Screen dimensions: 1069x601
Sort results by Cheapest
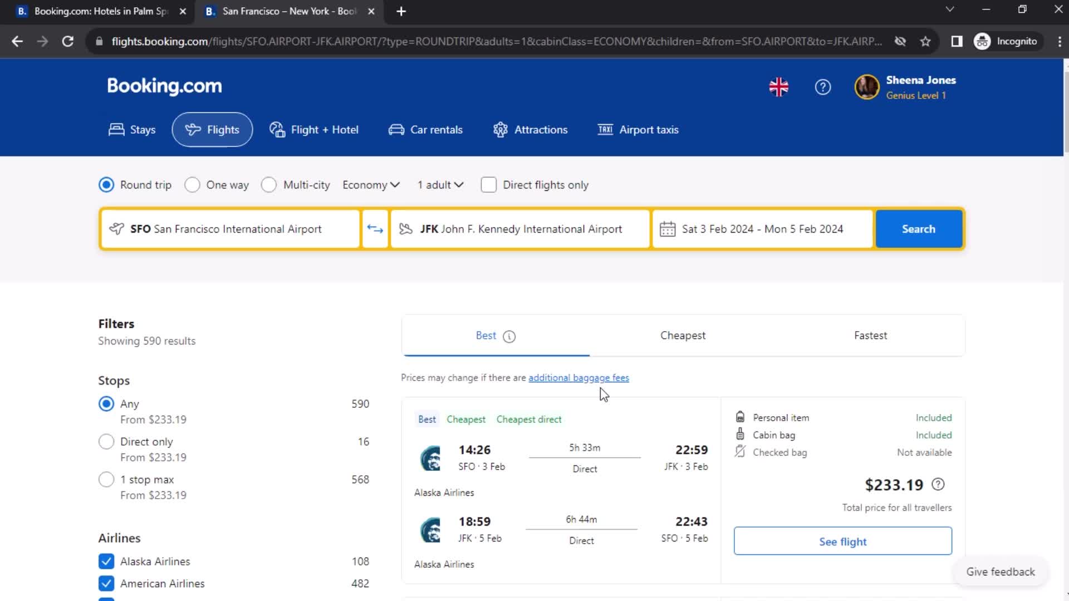coord(683,336)
